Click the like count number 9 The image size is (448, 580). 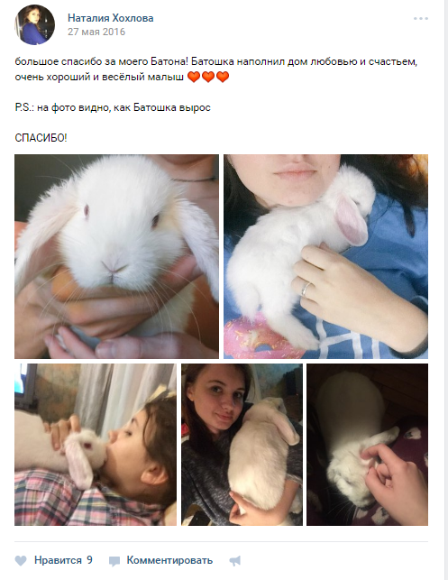89,560
